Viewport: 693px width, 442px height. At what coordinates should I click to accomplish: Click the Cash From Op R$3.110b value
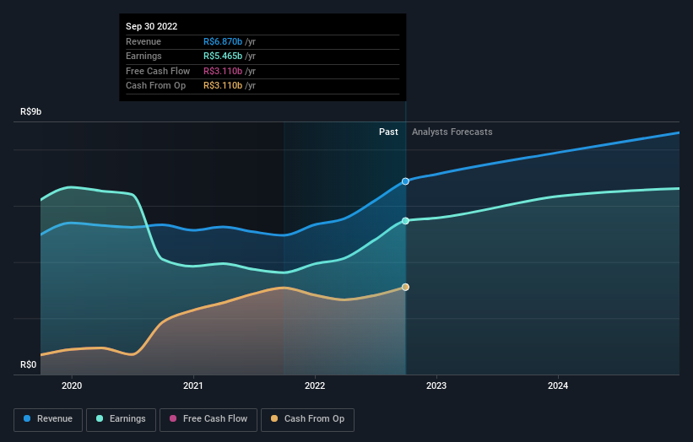pos(223,86)
